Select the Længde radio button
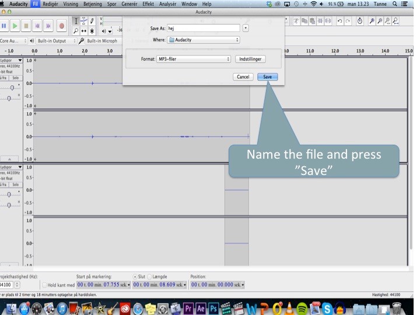The height and width of the screenshot is (315, 420). point(149,276)
